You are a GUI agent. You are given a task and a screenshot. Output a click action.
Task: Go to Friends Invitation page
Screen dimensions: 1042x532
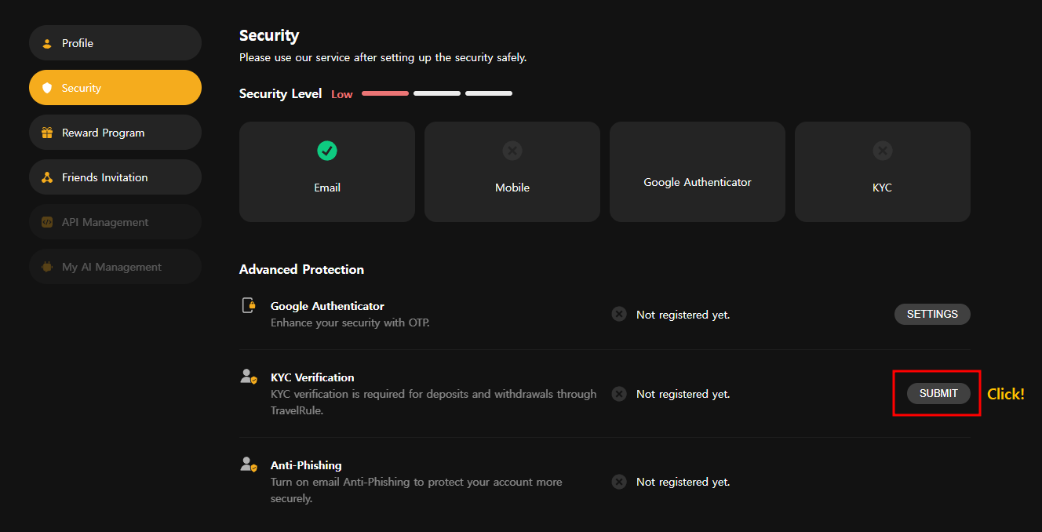(x=115, y=177)
